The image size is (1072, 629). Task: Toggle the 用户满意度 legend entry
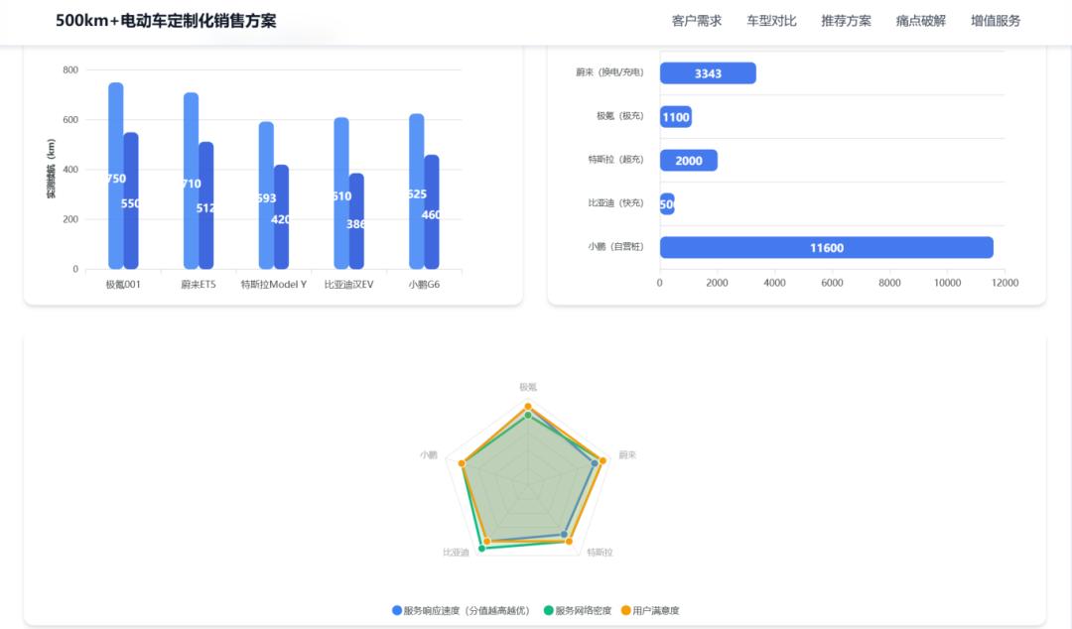(650, 610)
